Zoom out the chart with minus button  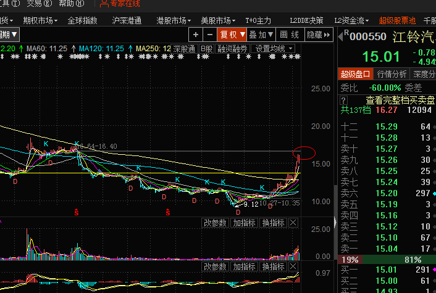[210, 35]
